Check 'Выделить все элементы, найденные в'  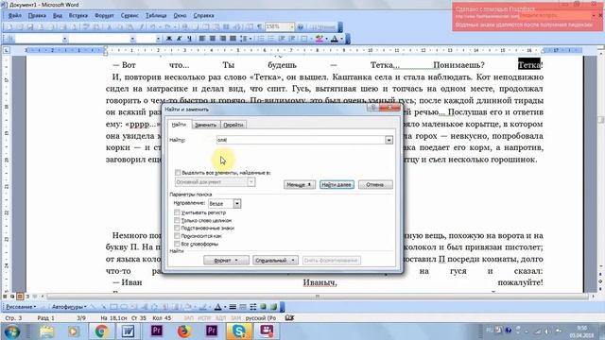click(178, 173)
